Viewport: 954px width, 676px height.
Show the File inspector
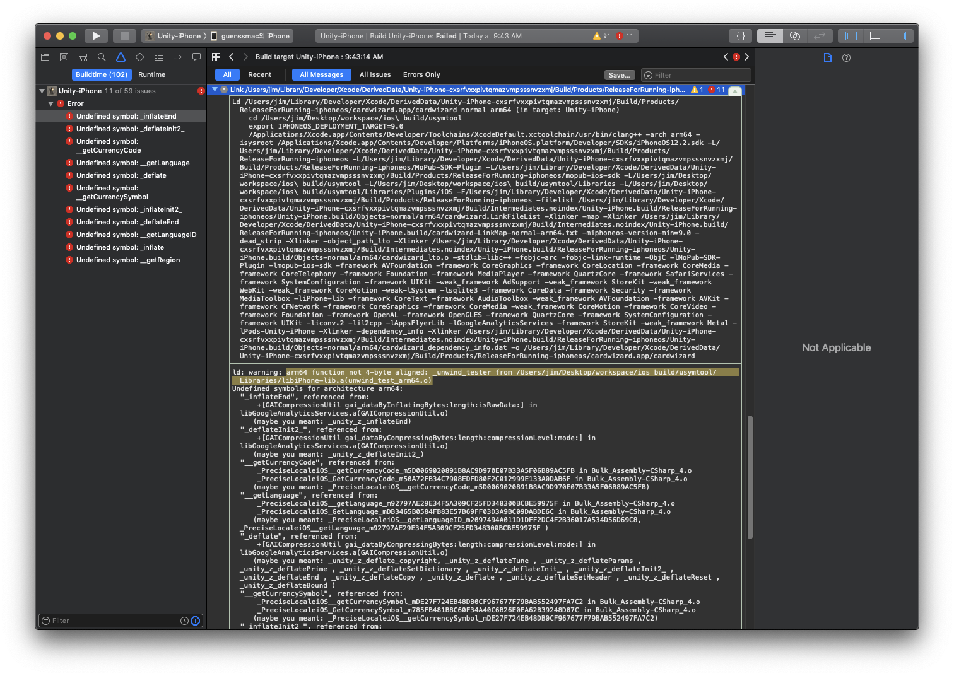[x=828, y=57]
